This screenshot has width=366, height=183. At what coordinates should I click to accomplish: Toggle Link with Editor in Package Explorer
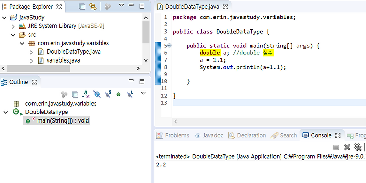click(93, 7)
